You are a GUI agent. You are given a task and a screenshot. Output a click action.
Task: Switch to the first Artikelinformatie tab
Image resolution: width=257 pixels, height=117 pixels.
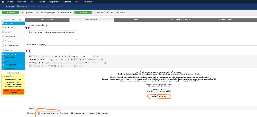click(47, 20)
